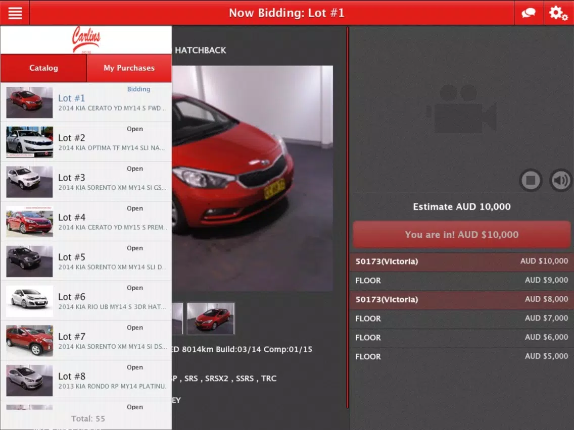This screenshot has height=430, width=574.
Task: Select Lot #2 Kia Optima row
Action: pyautogui.click(x=86, y=142)
